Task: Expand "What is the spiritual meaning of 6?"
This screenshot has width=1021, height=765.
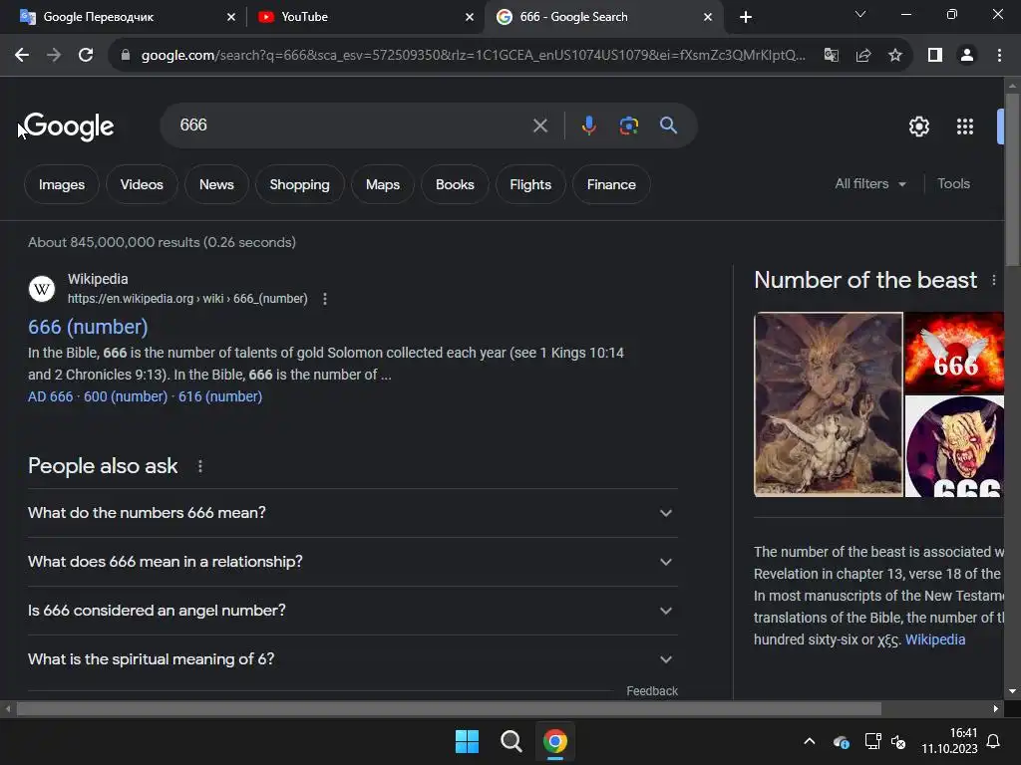Action: (353, 659)
